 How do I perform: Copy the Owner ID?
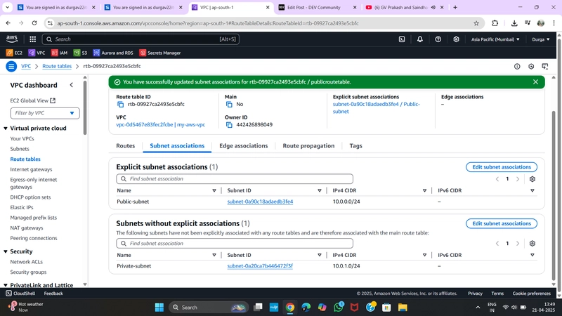229,125
